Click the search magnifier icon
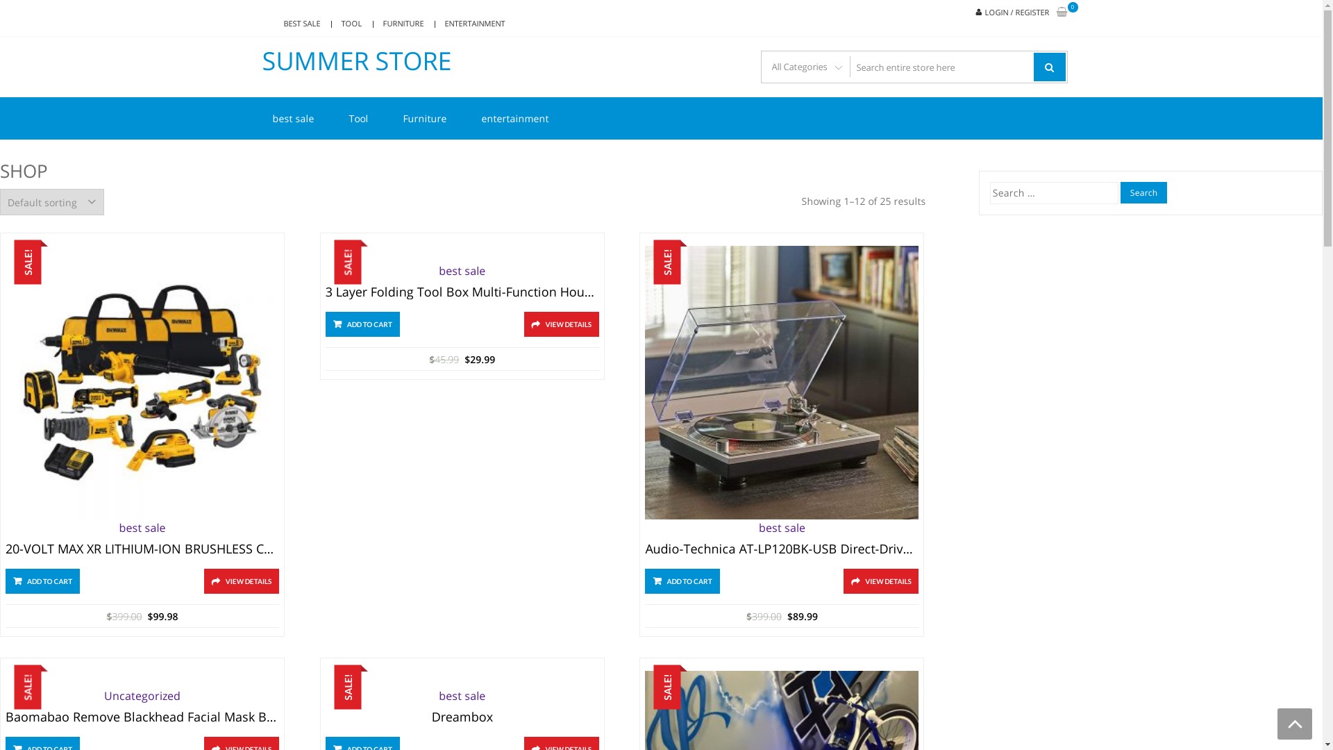 coord(1049,66)
